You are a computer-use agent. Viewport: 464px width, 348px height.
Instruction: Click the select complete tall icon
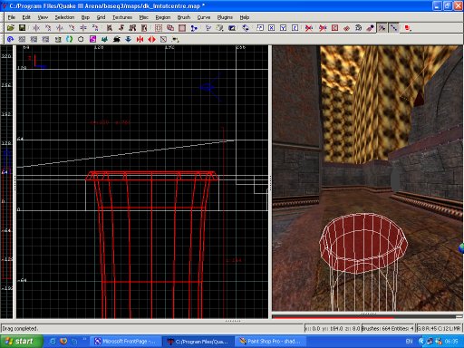click(110, 28)
